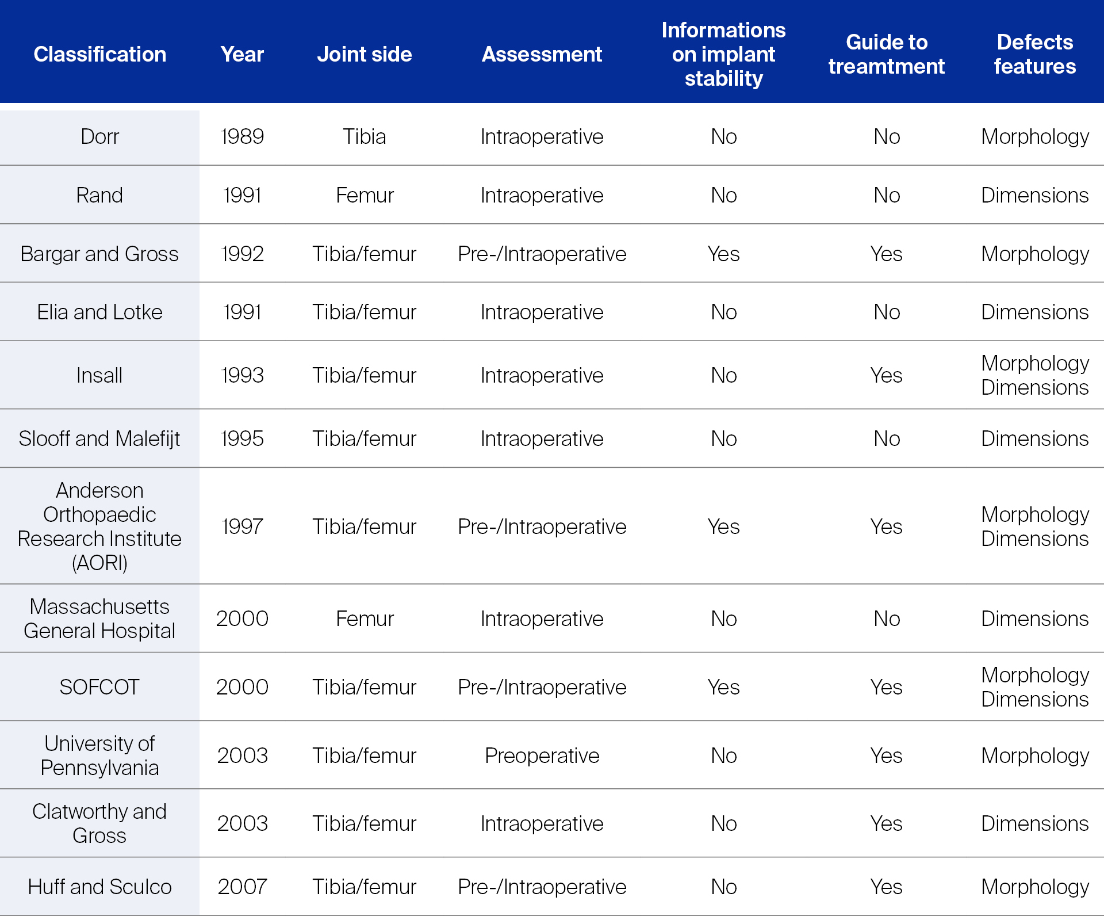Click the Year column header
This screenshot has width=1104, height=916.
[242, 54]
